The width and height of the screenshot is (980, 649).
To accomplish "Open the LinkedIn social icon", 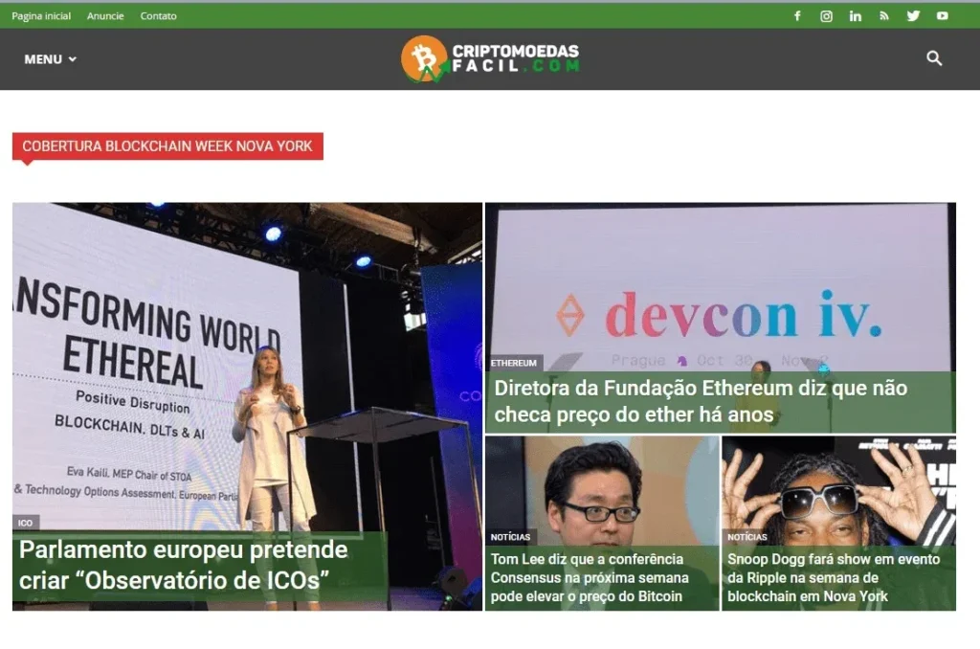I will 855,16.
